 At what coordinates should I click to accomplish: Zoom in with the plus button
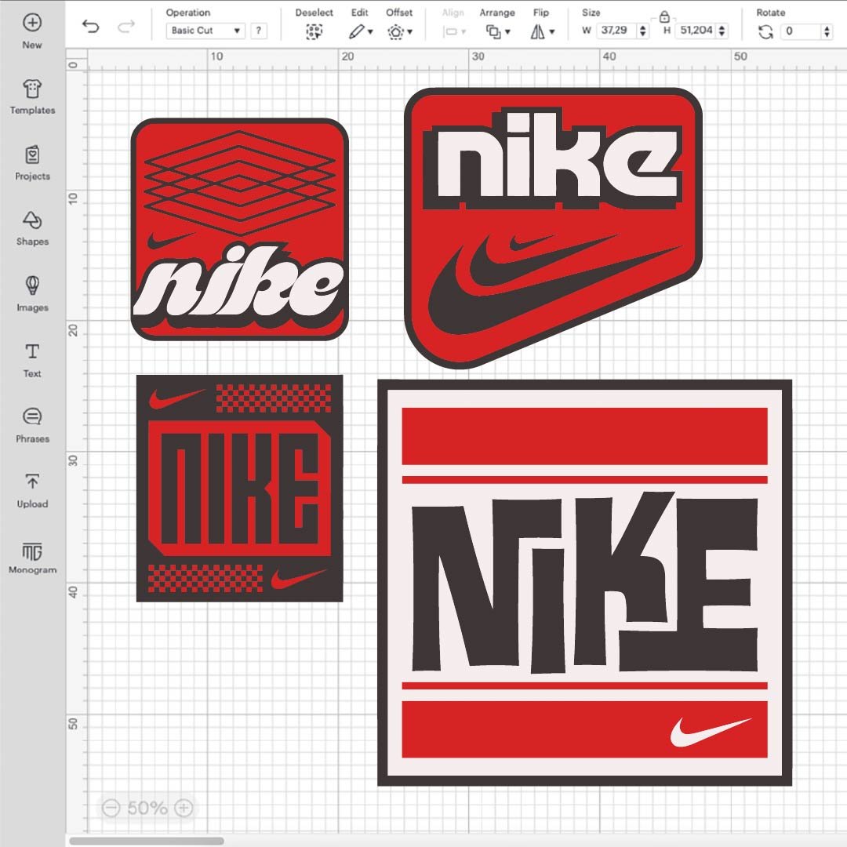184,808
